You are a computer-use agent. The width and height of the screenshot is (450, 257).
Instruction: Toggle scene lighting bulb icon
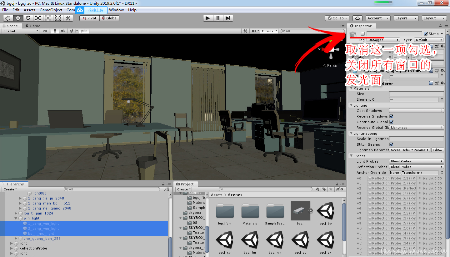(x=55, y=31)
